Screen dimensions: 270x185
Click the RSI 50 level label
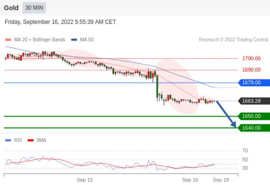click(245, 160)
